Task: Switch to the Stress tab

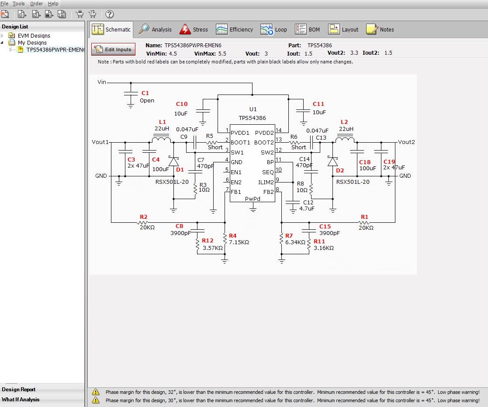Action: [194, 29]
